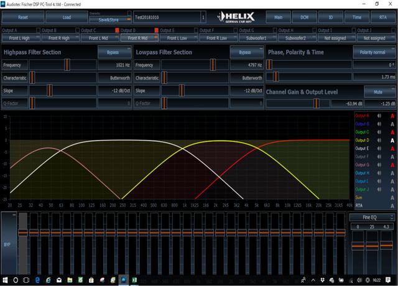Image resolution: width=398 pixels, height=286 pixels.
Task: Click the A icon beside Output D
Action: (x=392, y=140)
